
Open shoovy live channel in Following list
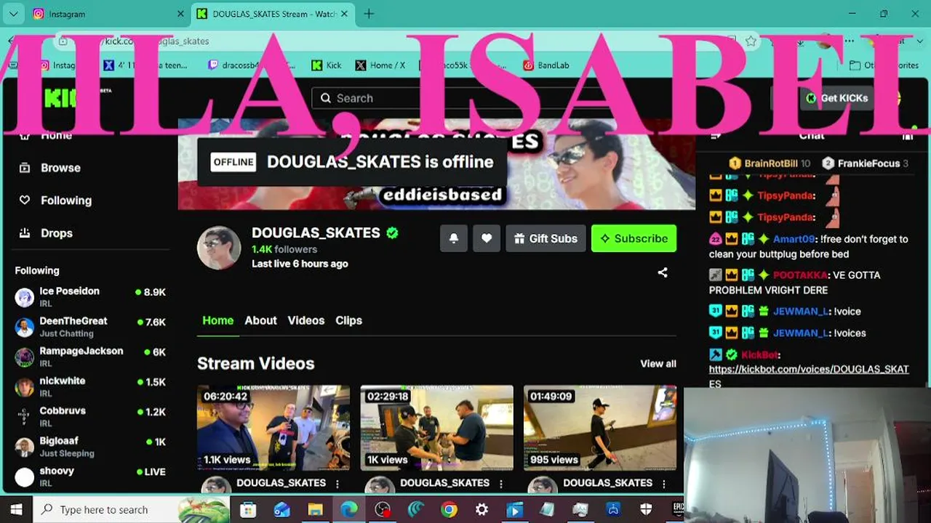tap(90, 476)
